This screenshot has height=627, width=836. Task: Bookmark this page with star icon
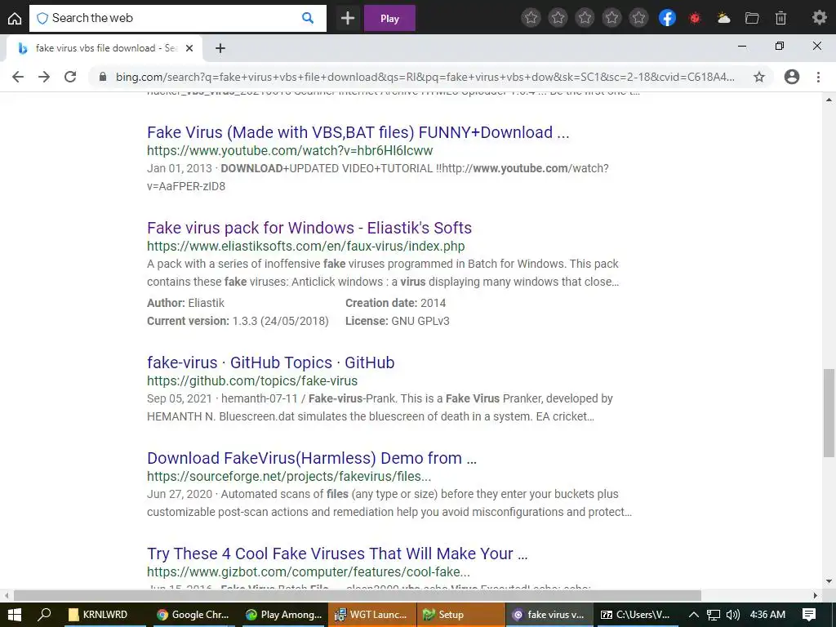click(x=759, y=77)
